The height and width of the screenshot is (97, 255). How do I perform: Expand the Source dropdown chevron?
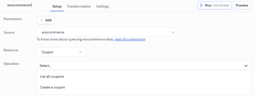coord(173,32)
